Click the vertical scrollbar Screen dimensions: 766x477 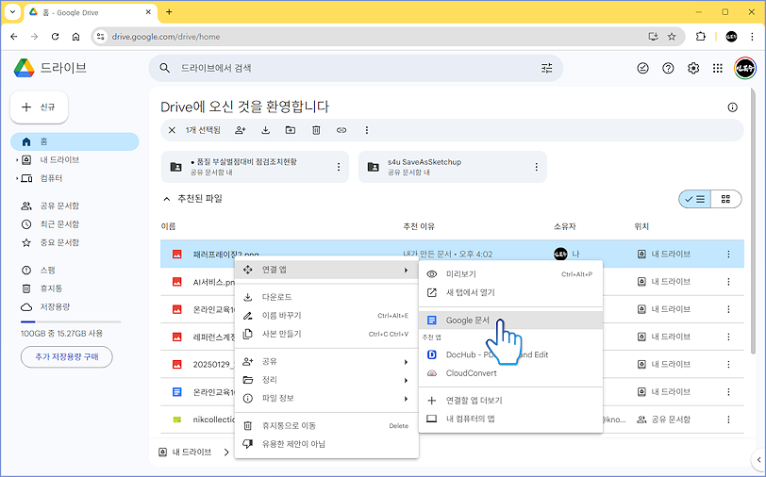tap(755, 220)
